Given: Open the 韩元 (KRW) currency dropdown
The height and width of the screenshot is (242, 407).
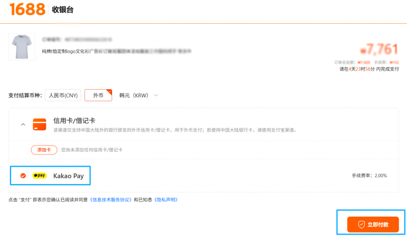Looking at the screenshot, I should [x=138, y=95].
